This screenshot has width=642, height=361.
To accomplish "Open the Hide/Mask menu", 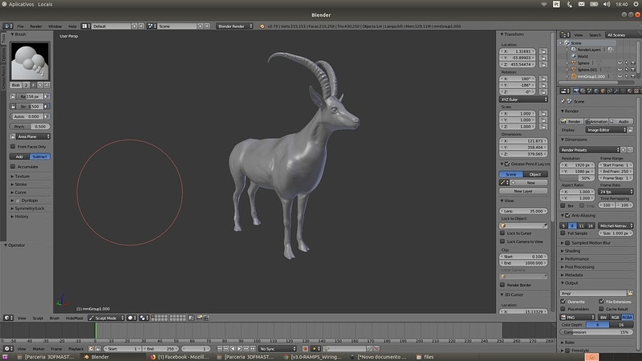I will tap(74, 318).
